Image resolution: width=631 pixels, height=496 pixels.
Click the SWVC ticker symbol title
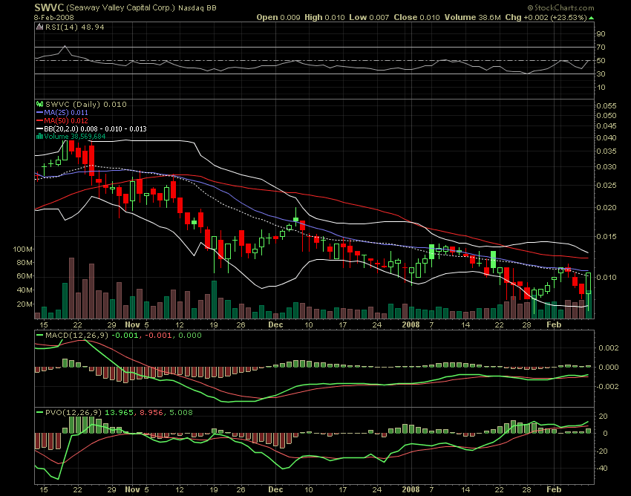coord(49,7)
